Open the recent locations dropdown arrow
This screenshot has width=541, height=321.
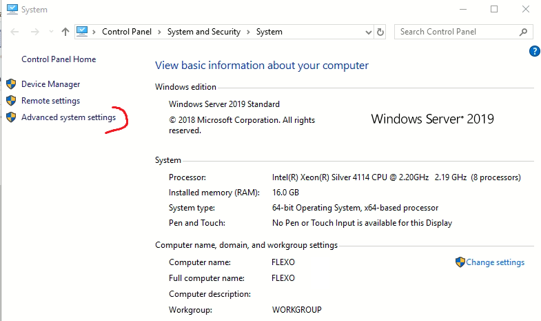(x=52, y=32)
